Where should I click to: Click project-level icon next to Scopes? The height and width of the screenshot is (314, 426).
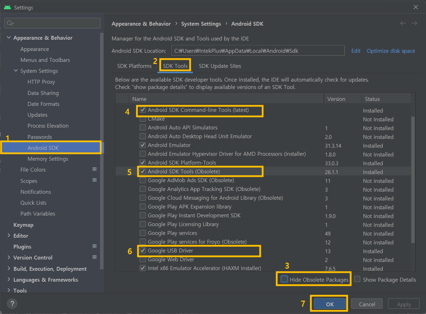coord(94,180)
